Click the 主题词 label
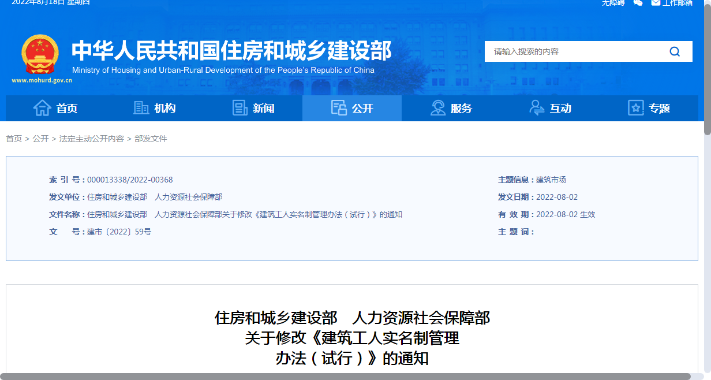 pyautogui.click(x=516, y=232)
